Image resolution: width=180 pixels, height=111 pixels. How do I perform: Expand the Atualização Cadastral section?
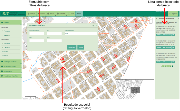click(10, 62)
